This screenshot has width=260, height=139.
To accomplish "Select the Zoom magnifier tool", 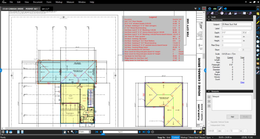I will coord(72,132).
